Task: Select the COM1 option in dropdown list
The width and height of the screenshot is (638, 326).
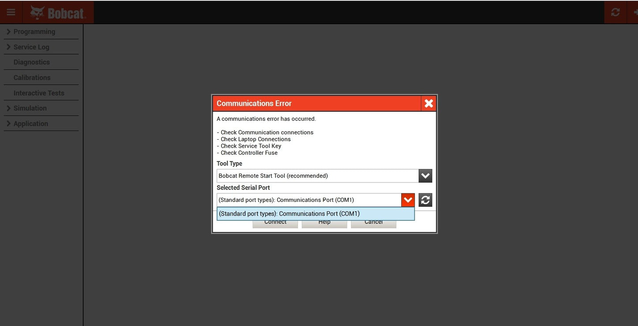Action: pyautogui.click(x=316, y=214)
